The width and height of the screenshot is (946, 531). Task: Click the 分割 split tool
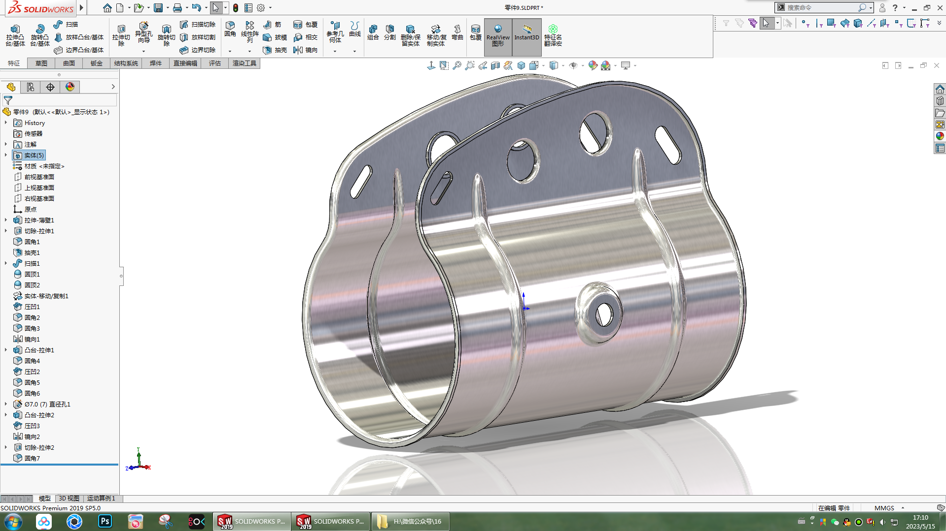coord(390,32)
